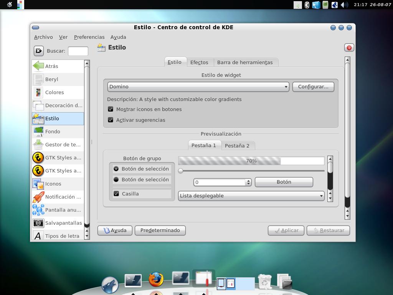Click the preview Botón button
Image resolution: width=393 pixels, height=295 pixels.
[284, 182]
